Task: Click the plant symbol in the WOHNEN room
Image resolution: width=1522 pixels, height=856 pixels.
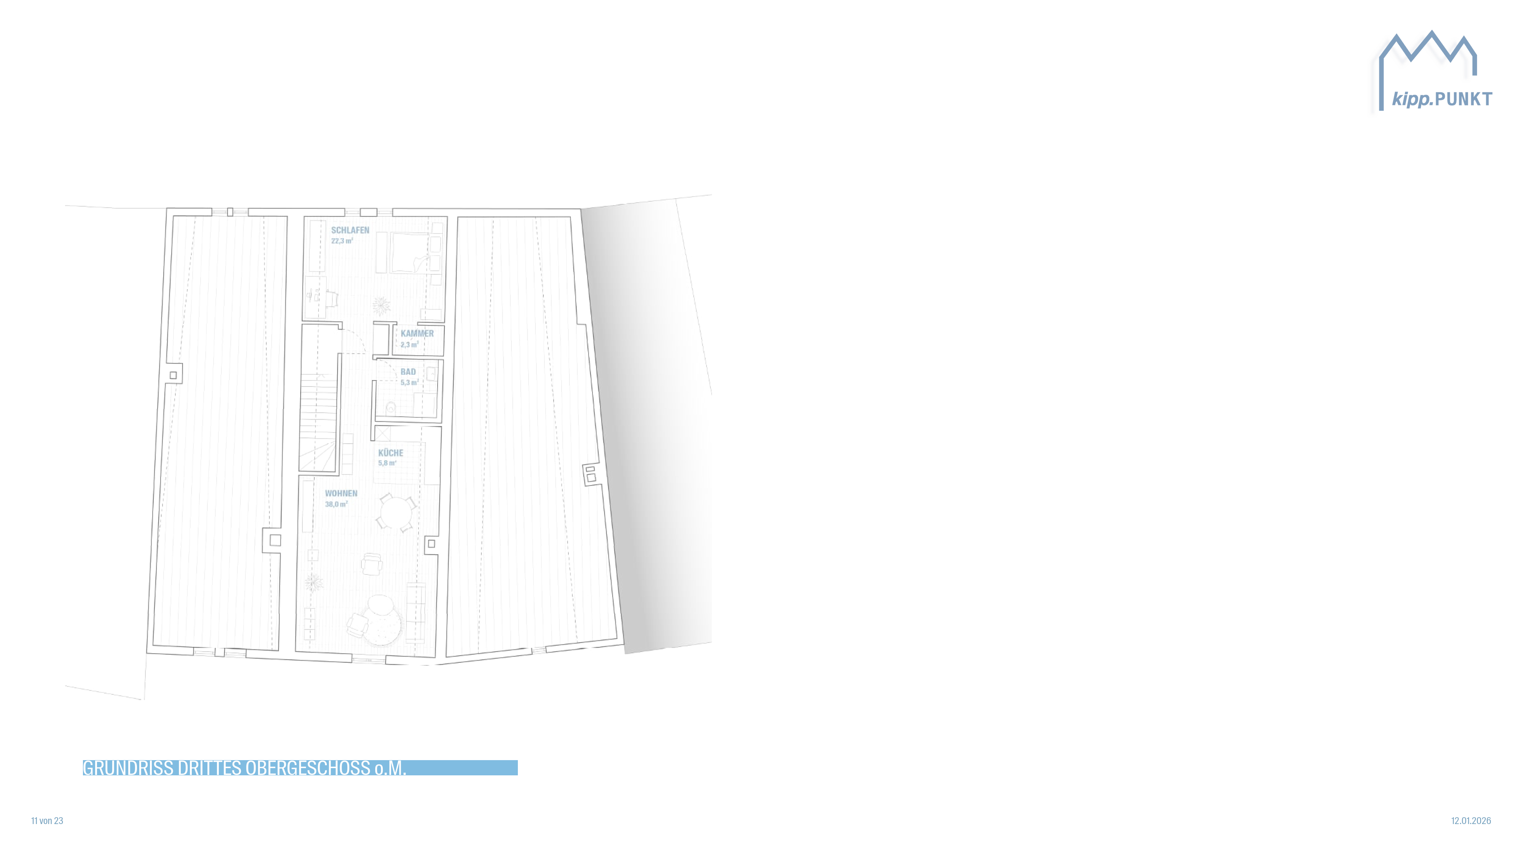Action: (x=314, y=583)
